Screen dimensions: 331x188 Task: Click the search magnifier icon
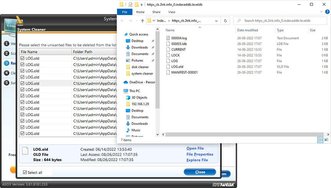[239, 21]
